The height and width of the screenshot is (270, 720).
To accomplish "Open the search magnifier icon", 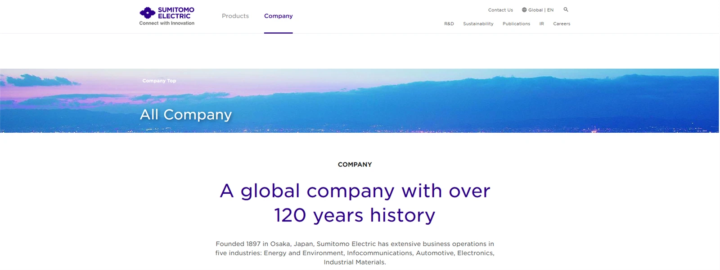I will [x=566, y=9].
